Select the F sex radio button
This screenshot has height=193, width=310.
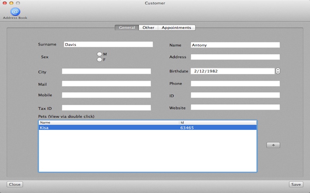click(100, 59)
